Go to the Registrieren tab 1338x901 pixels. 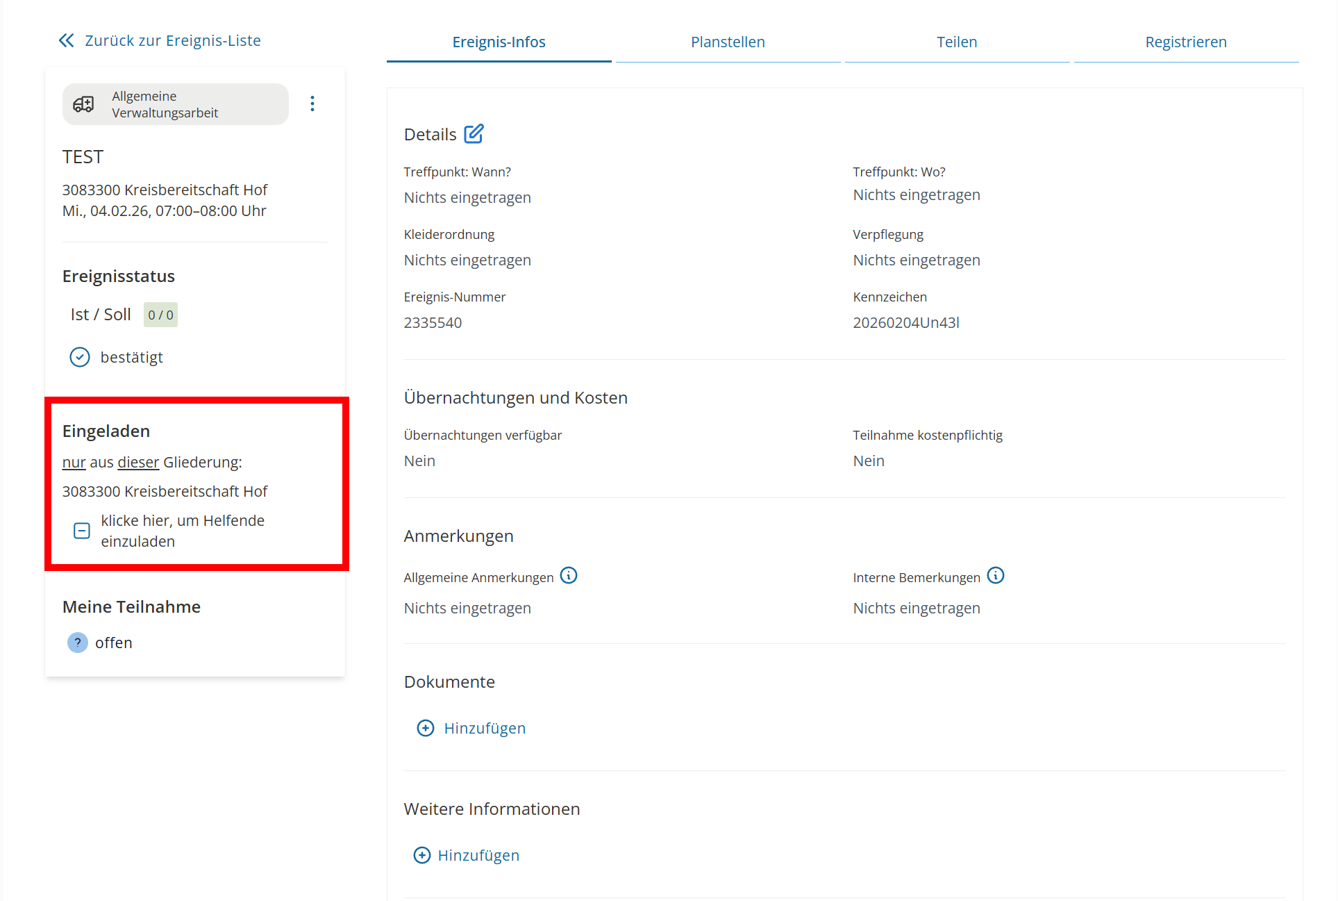click(x=1186, y=42)
